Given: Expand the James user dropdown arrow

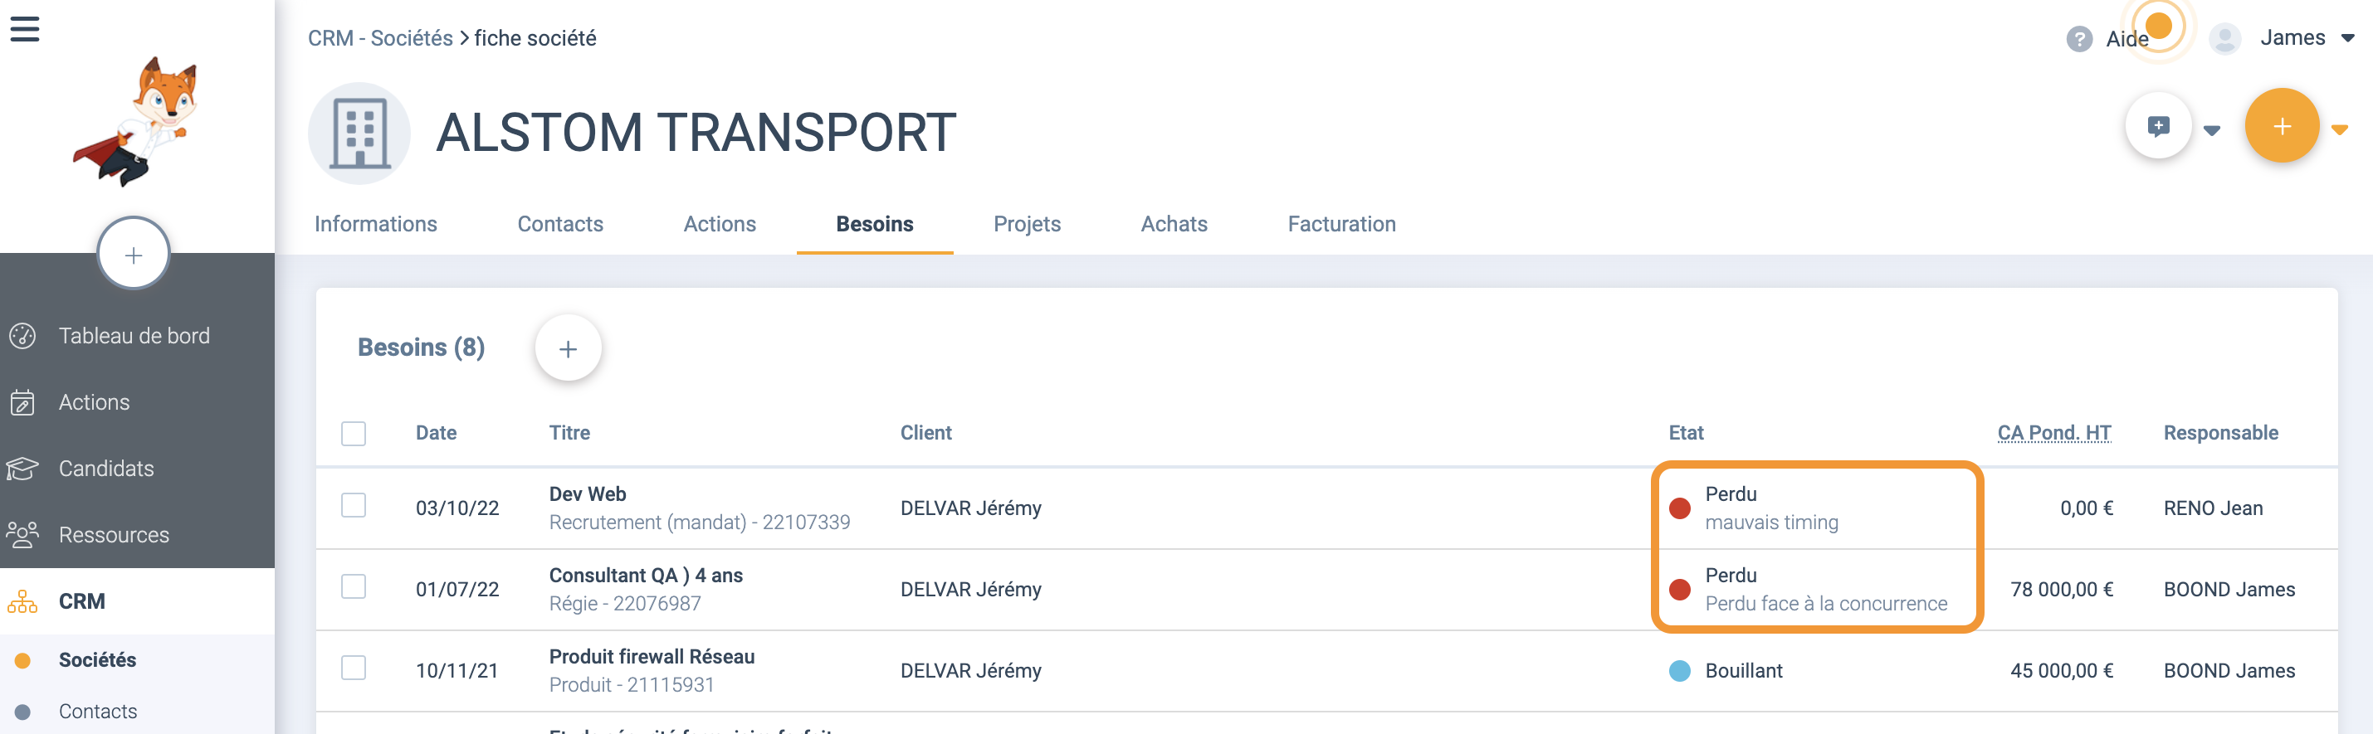Looking at the screenshot, I should point(2347,39).
